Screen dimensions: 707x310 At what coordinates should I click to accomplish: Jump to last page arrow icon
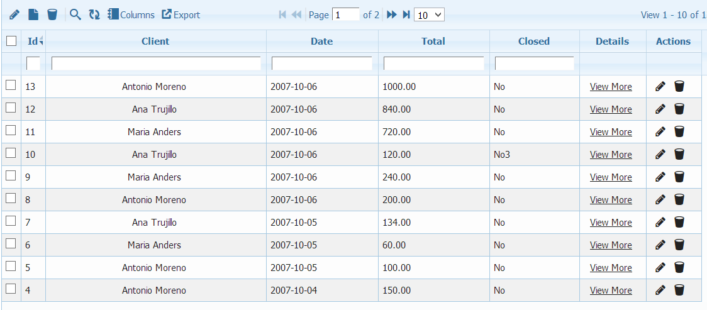pos(406,14)
